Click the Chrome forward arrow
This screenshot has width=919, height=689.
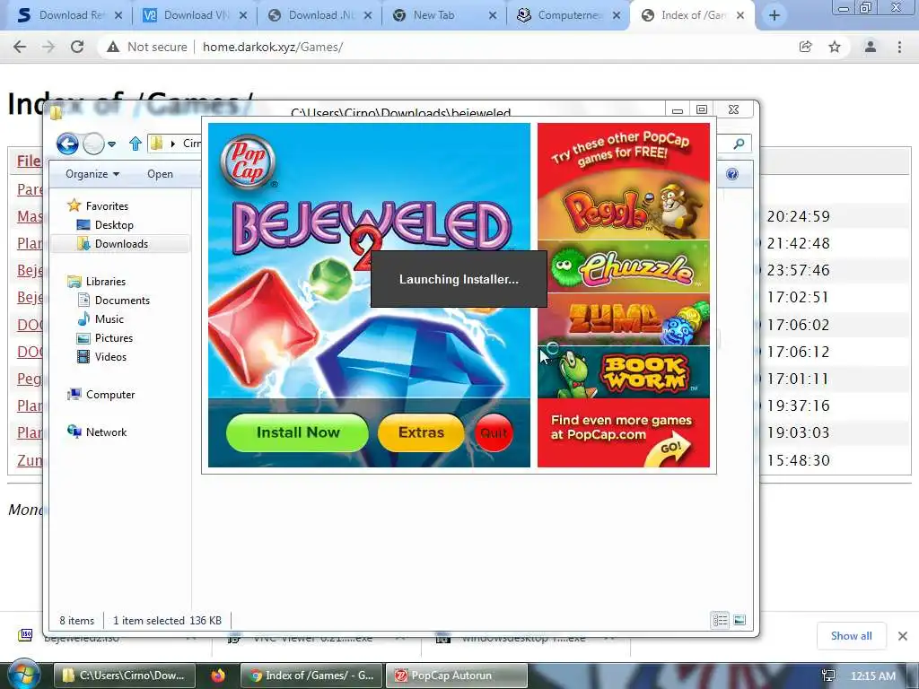pos(48,47)
